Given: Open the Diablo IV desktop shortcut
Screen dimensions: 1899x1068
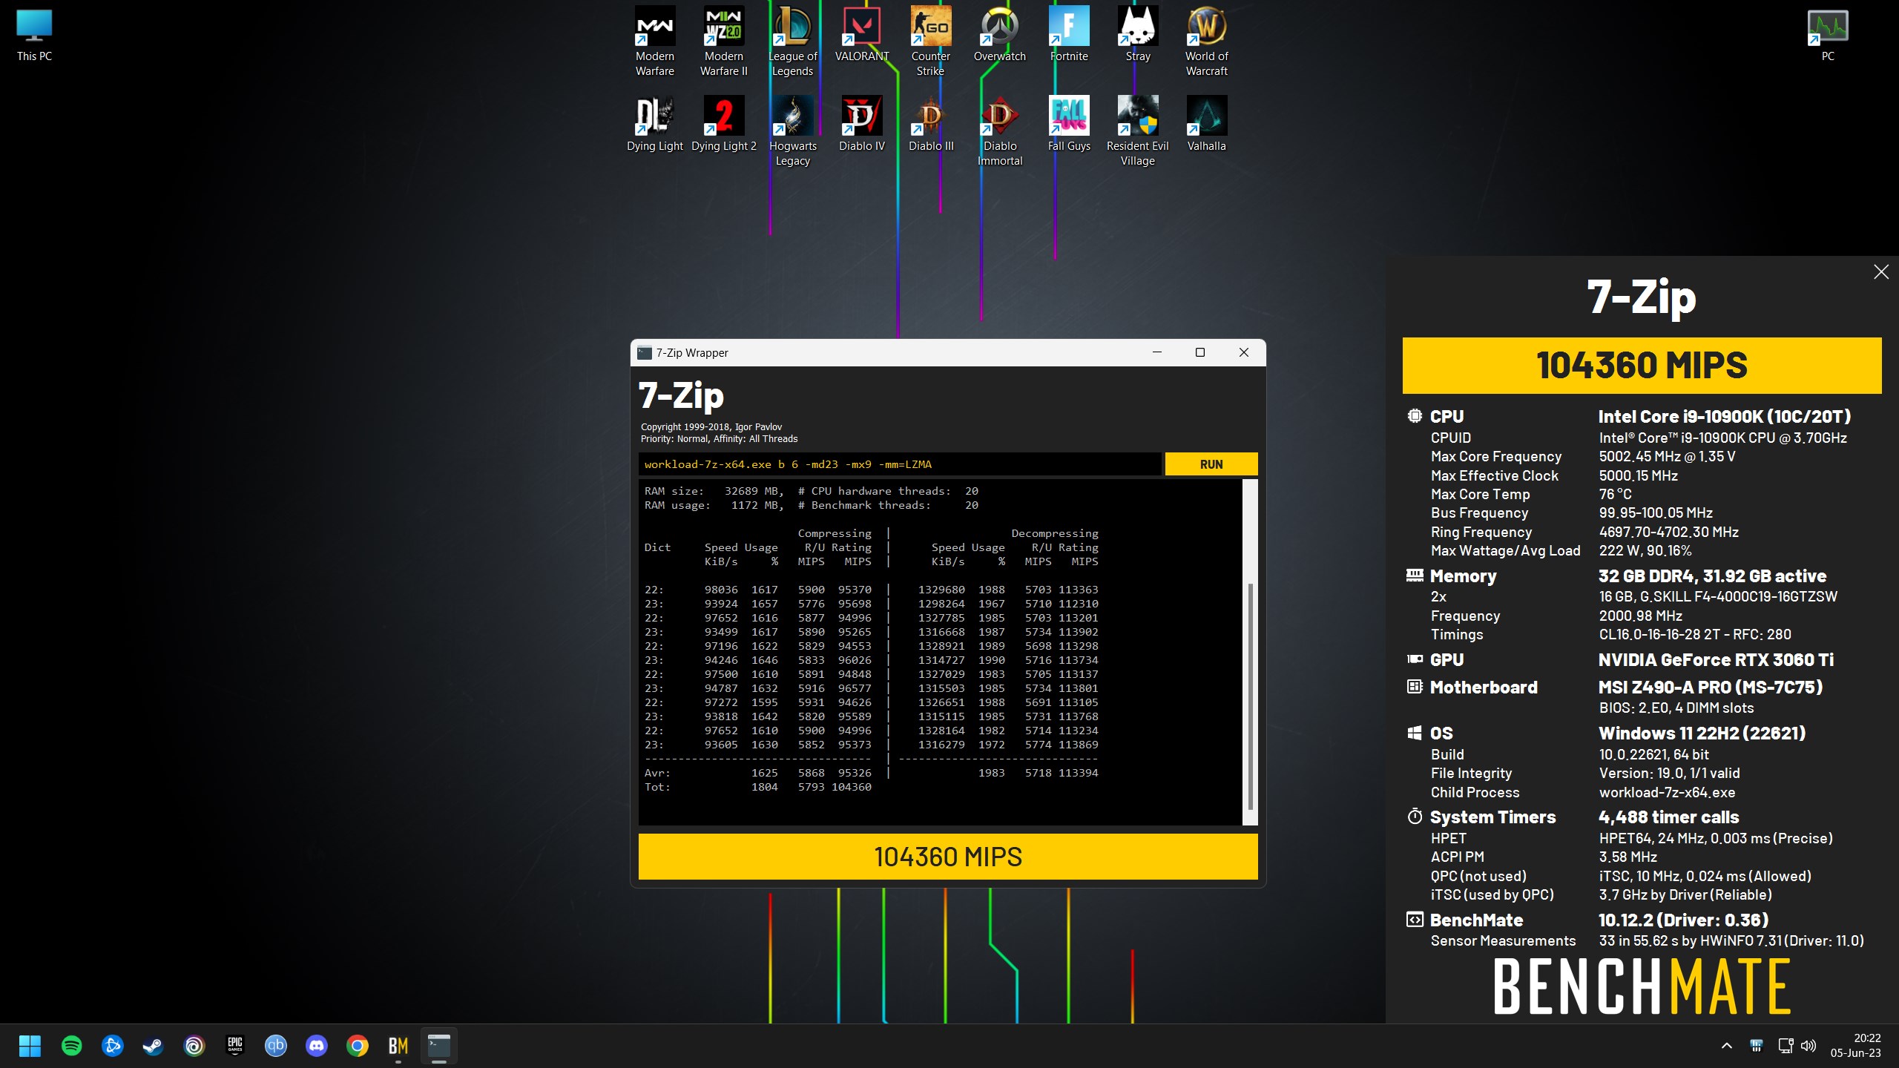Looking at the screenshot, I should (x=861, y=123).
